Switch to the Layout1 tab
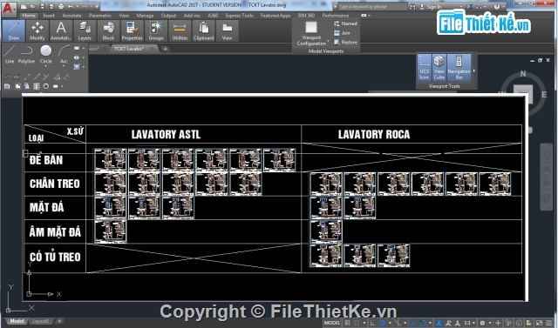 [40, 321]
